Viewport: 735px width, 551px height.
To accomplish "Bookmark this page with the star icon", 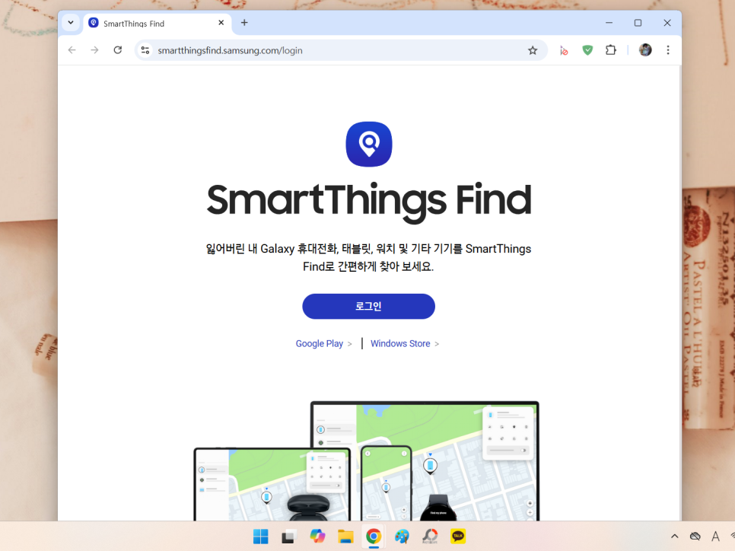I will pos(533,50).
